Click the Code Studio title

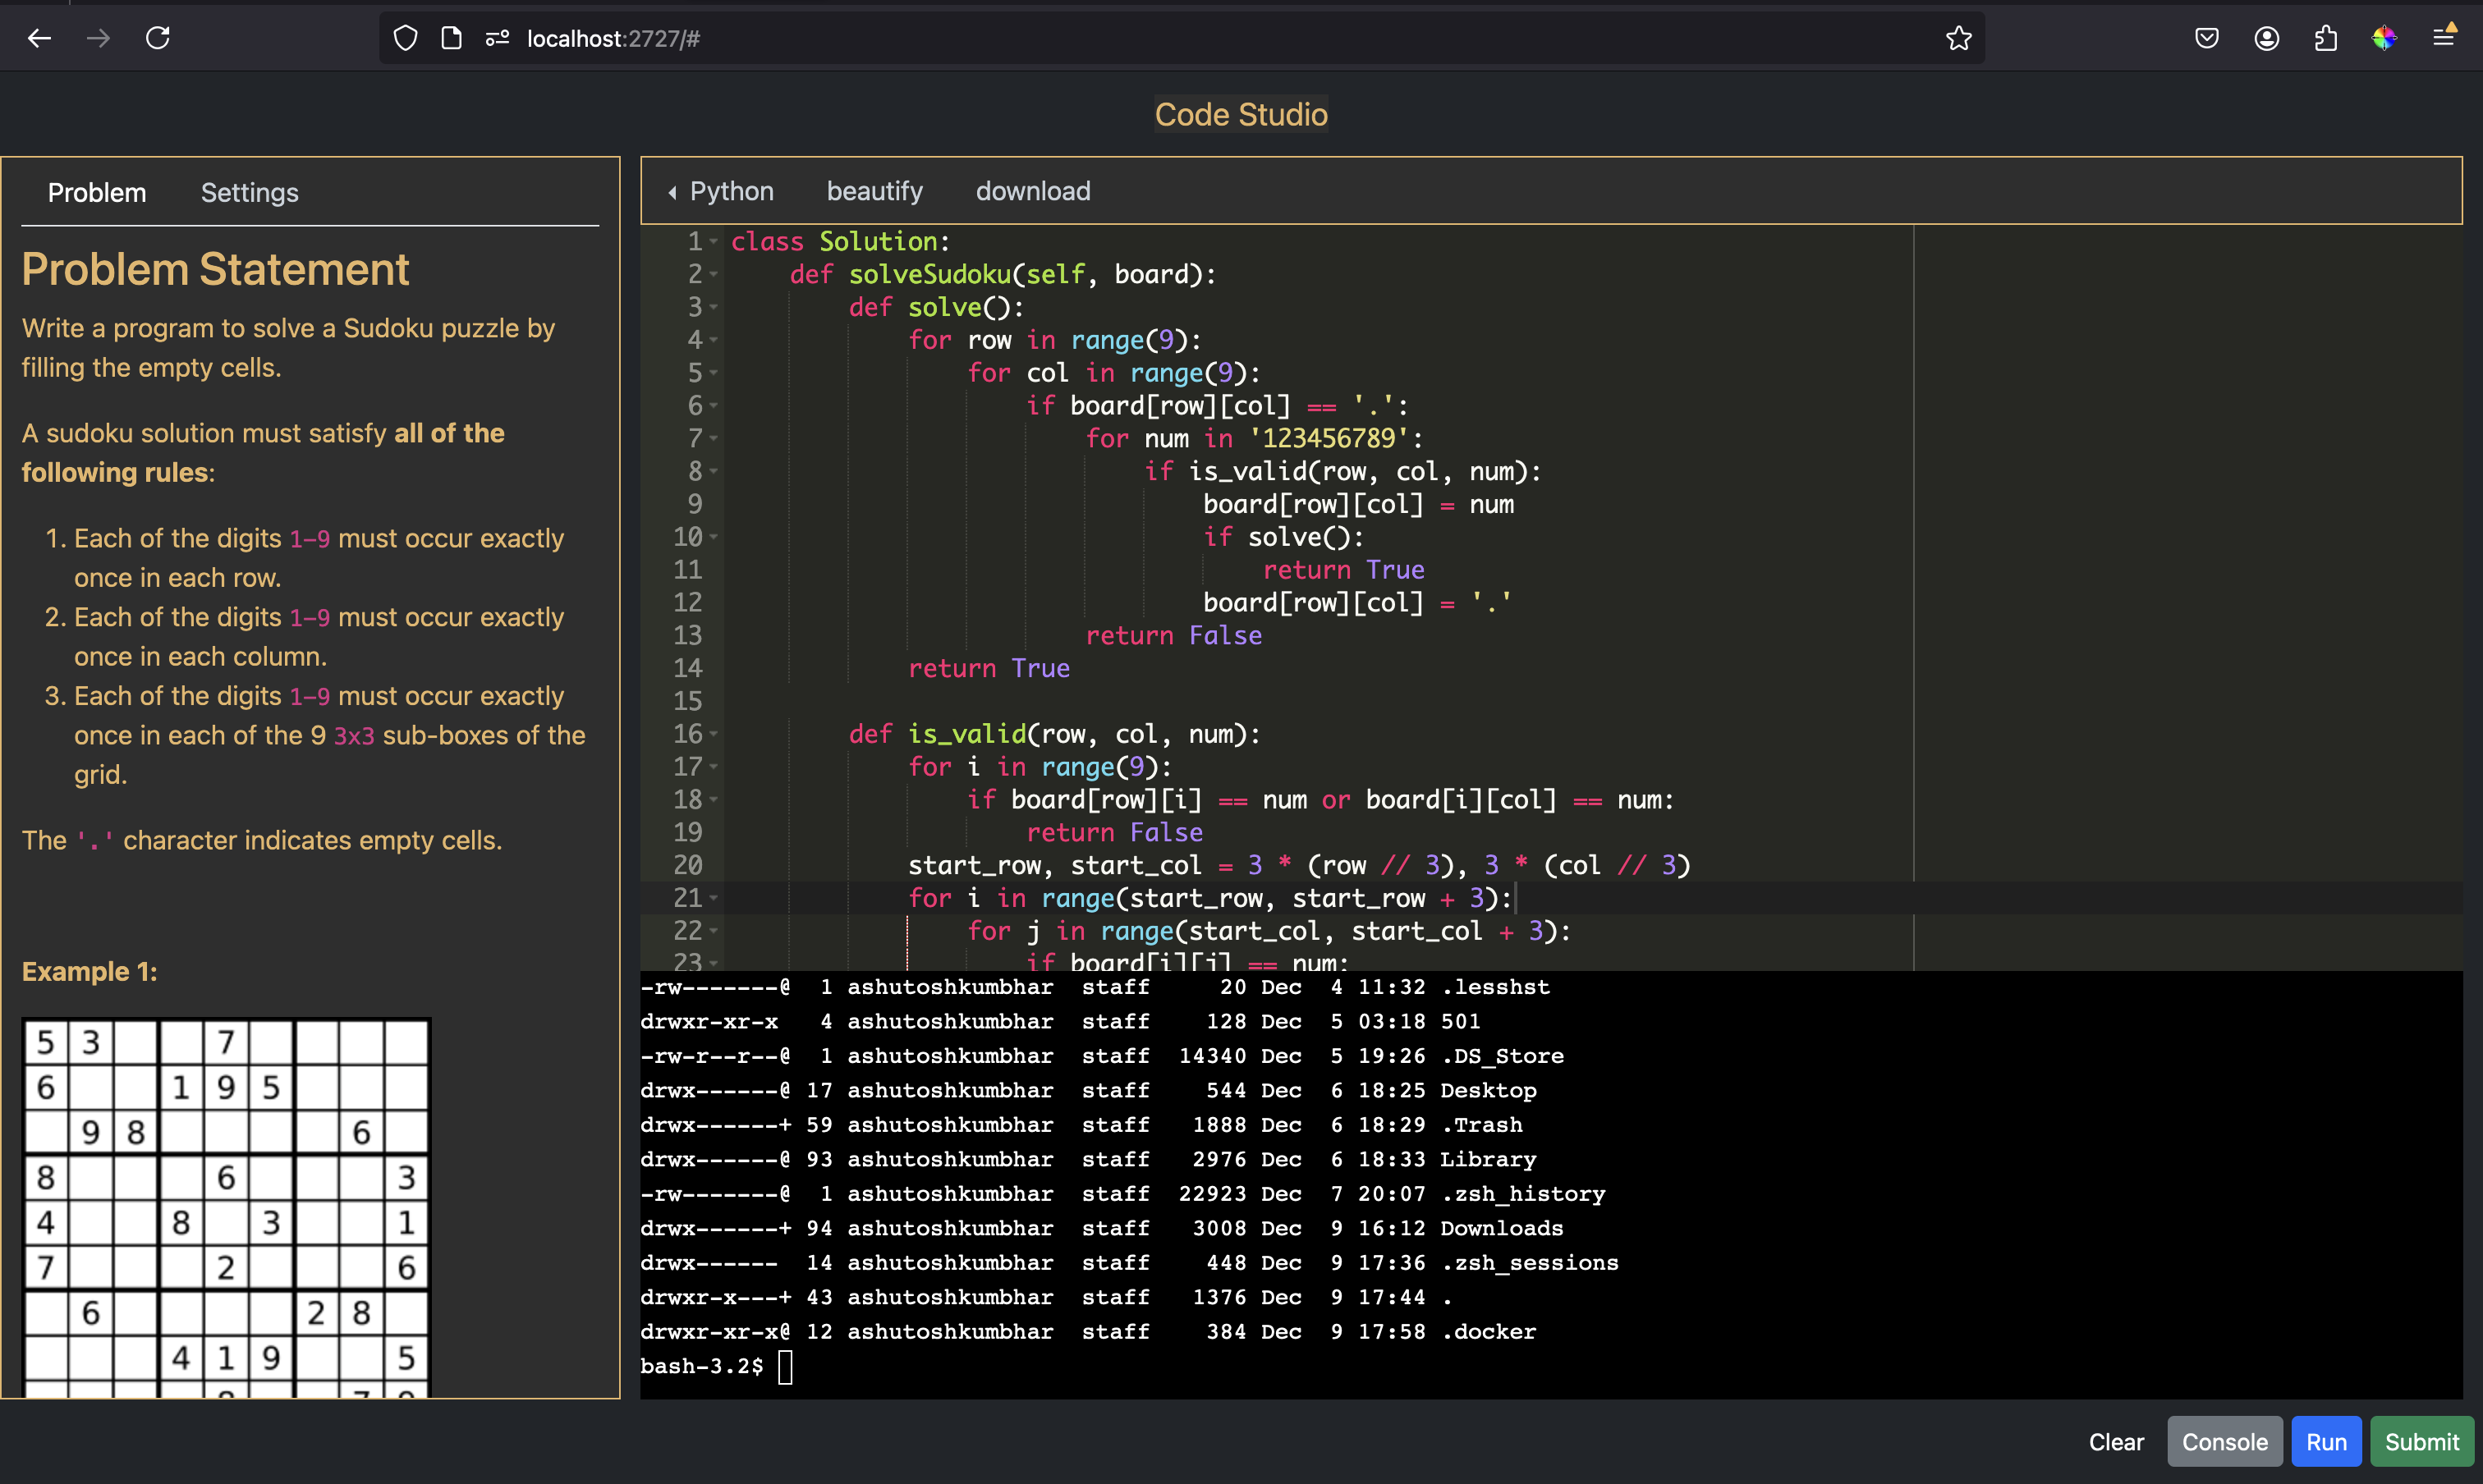click(x=1241, y=114)
